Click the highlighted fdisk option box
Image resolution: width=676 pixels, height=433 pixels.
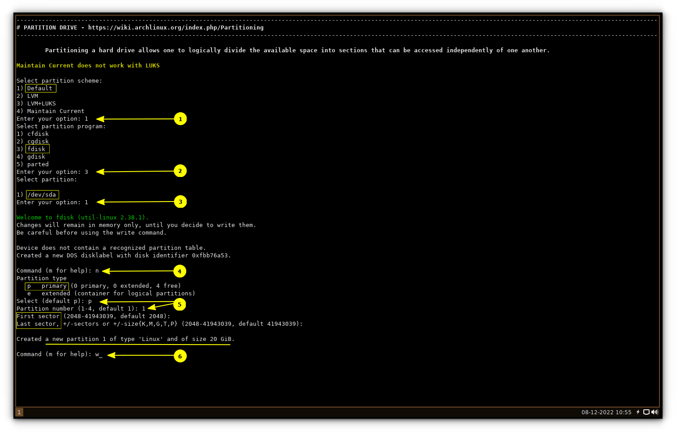point(37,148)
